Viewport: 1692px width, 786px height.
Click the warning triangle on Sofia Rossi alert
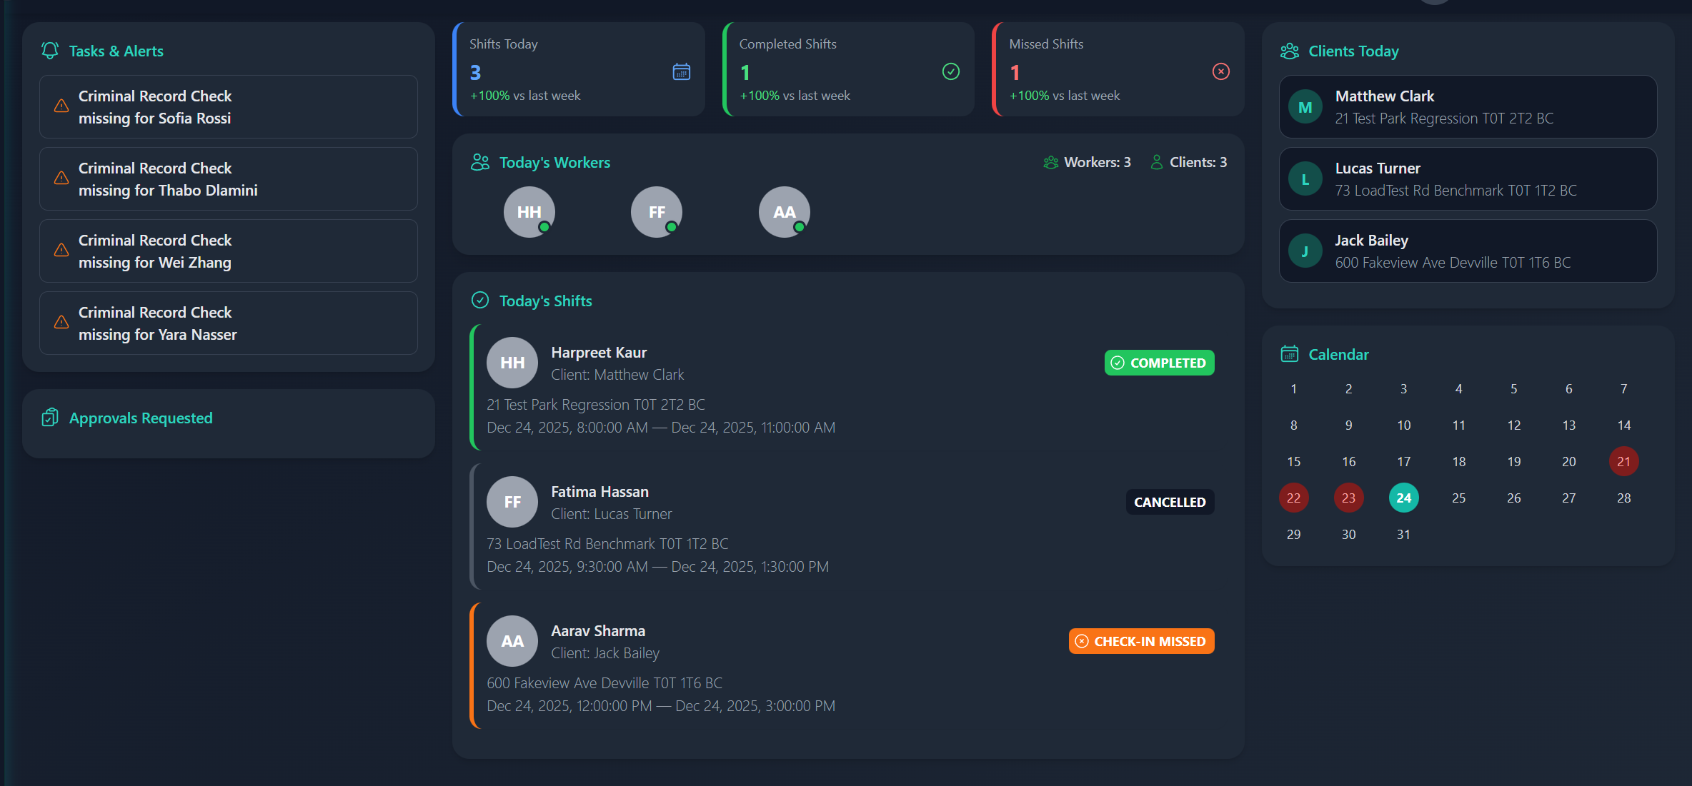point(61,106)
